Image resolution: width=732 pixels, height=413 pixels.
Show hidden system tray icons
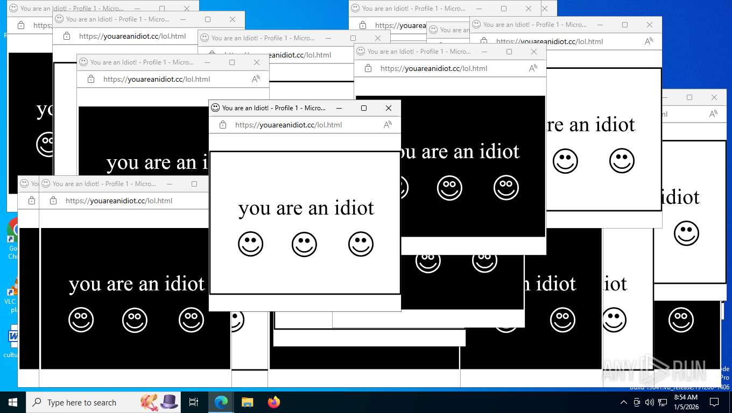tap(624, 402)
